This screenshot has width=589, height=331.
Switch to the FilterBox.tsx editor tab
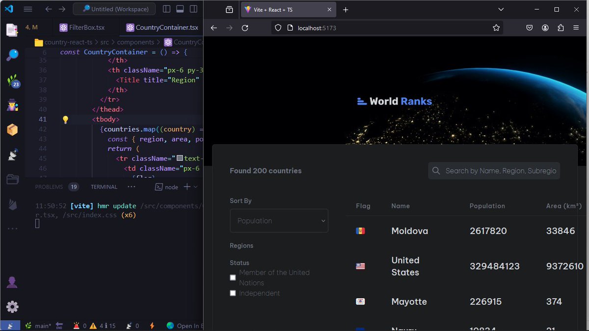[82, 27]
